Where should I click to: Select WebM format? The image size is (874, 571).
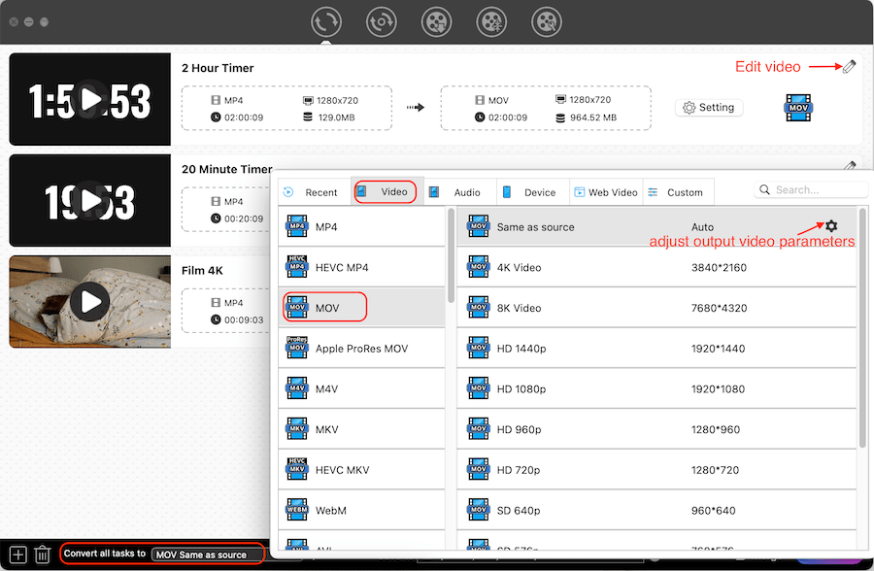362,510
